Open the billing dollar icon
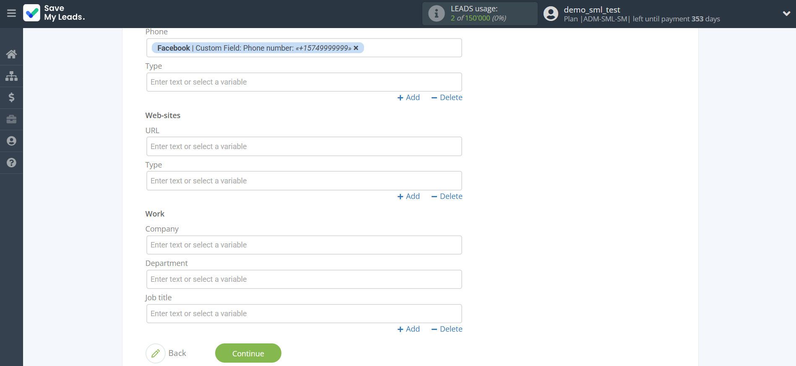Viewport: 796px width, 366px height. 11,98
